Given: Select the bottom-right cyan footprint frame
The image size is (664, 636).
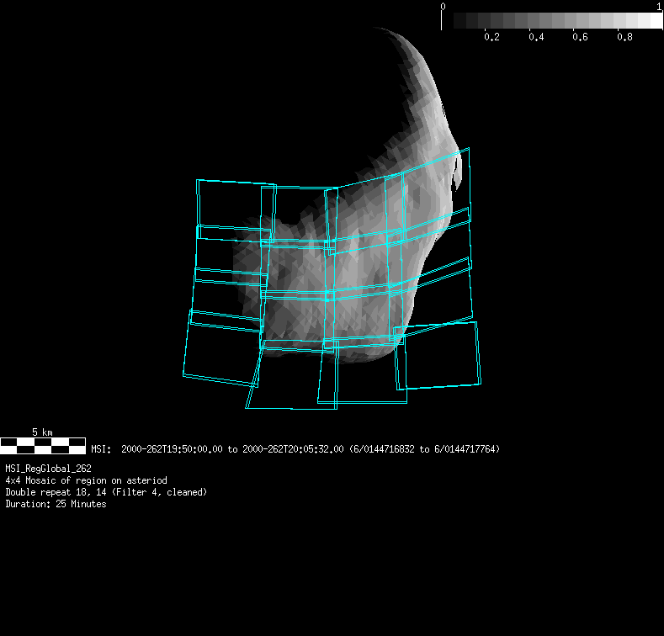Looking at the screenshot, I should click(x=438, y=356).
